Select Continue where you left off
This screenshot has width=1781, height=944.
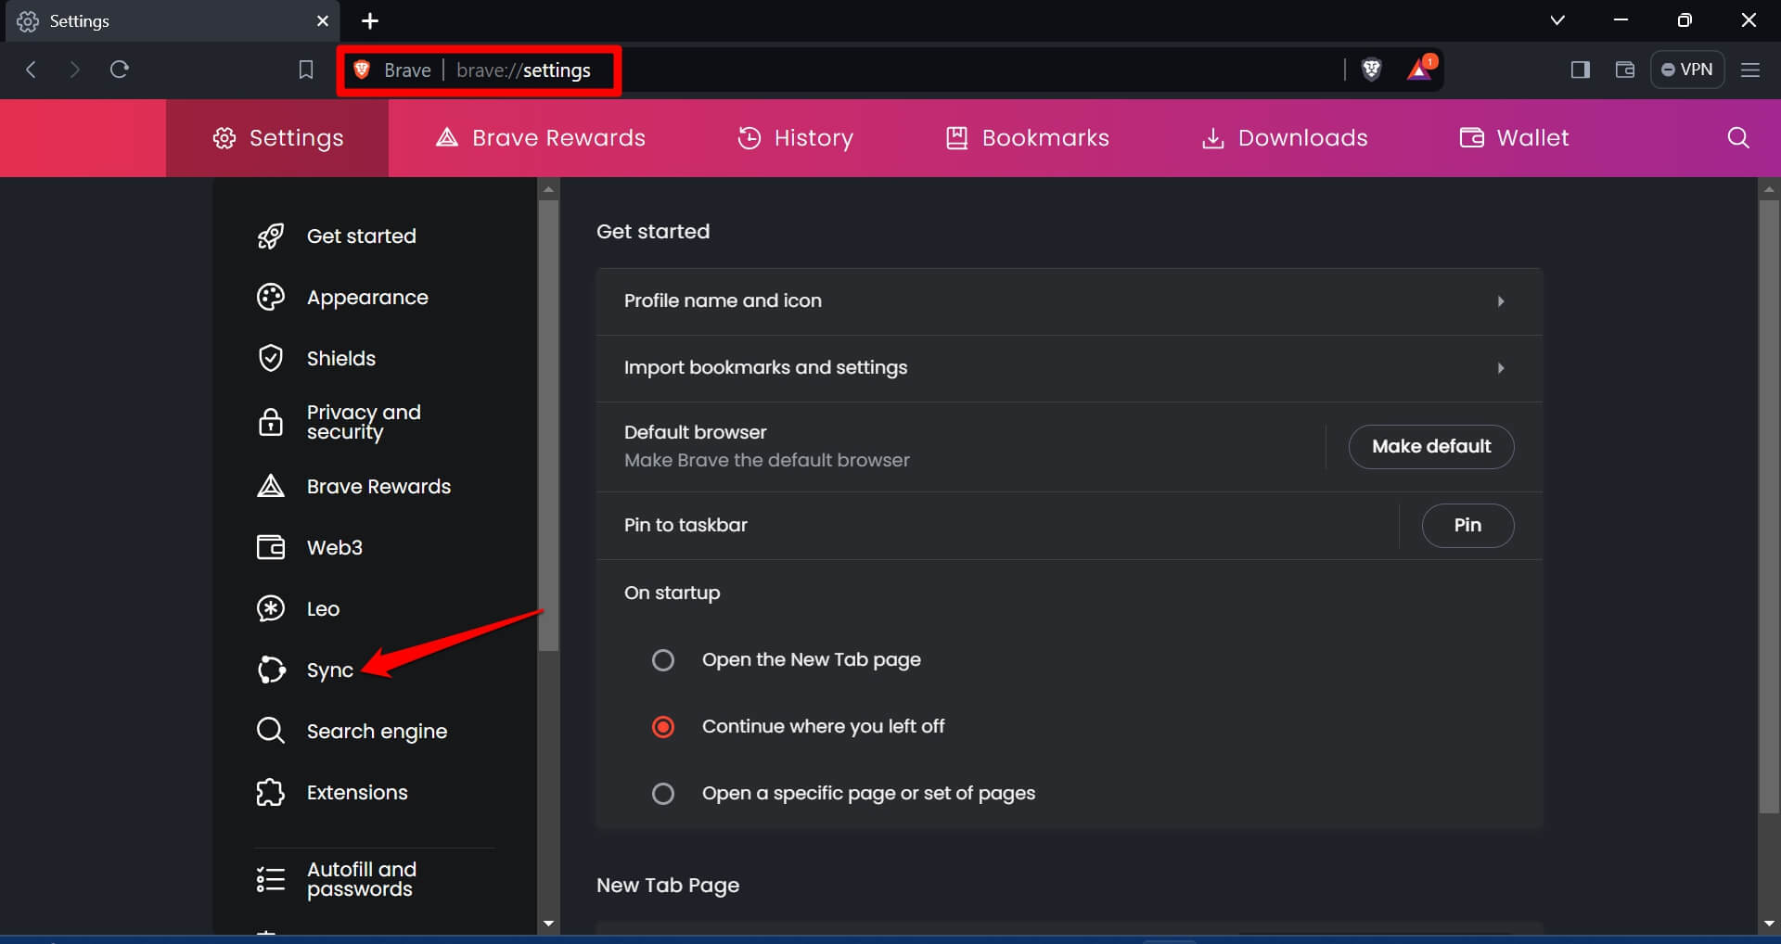[x=663, y=727]
